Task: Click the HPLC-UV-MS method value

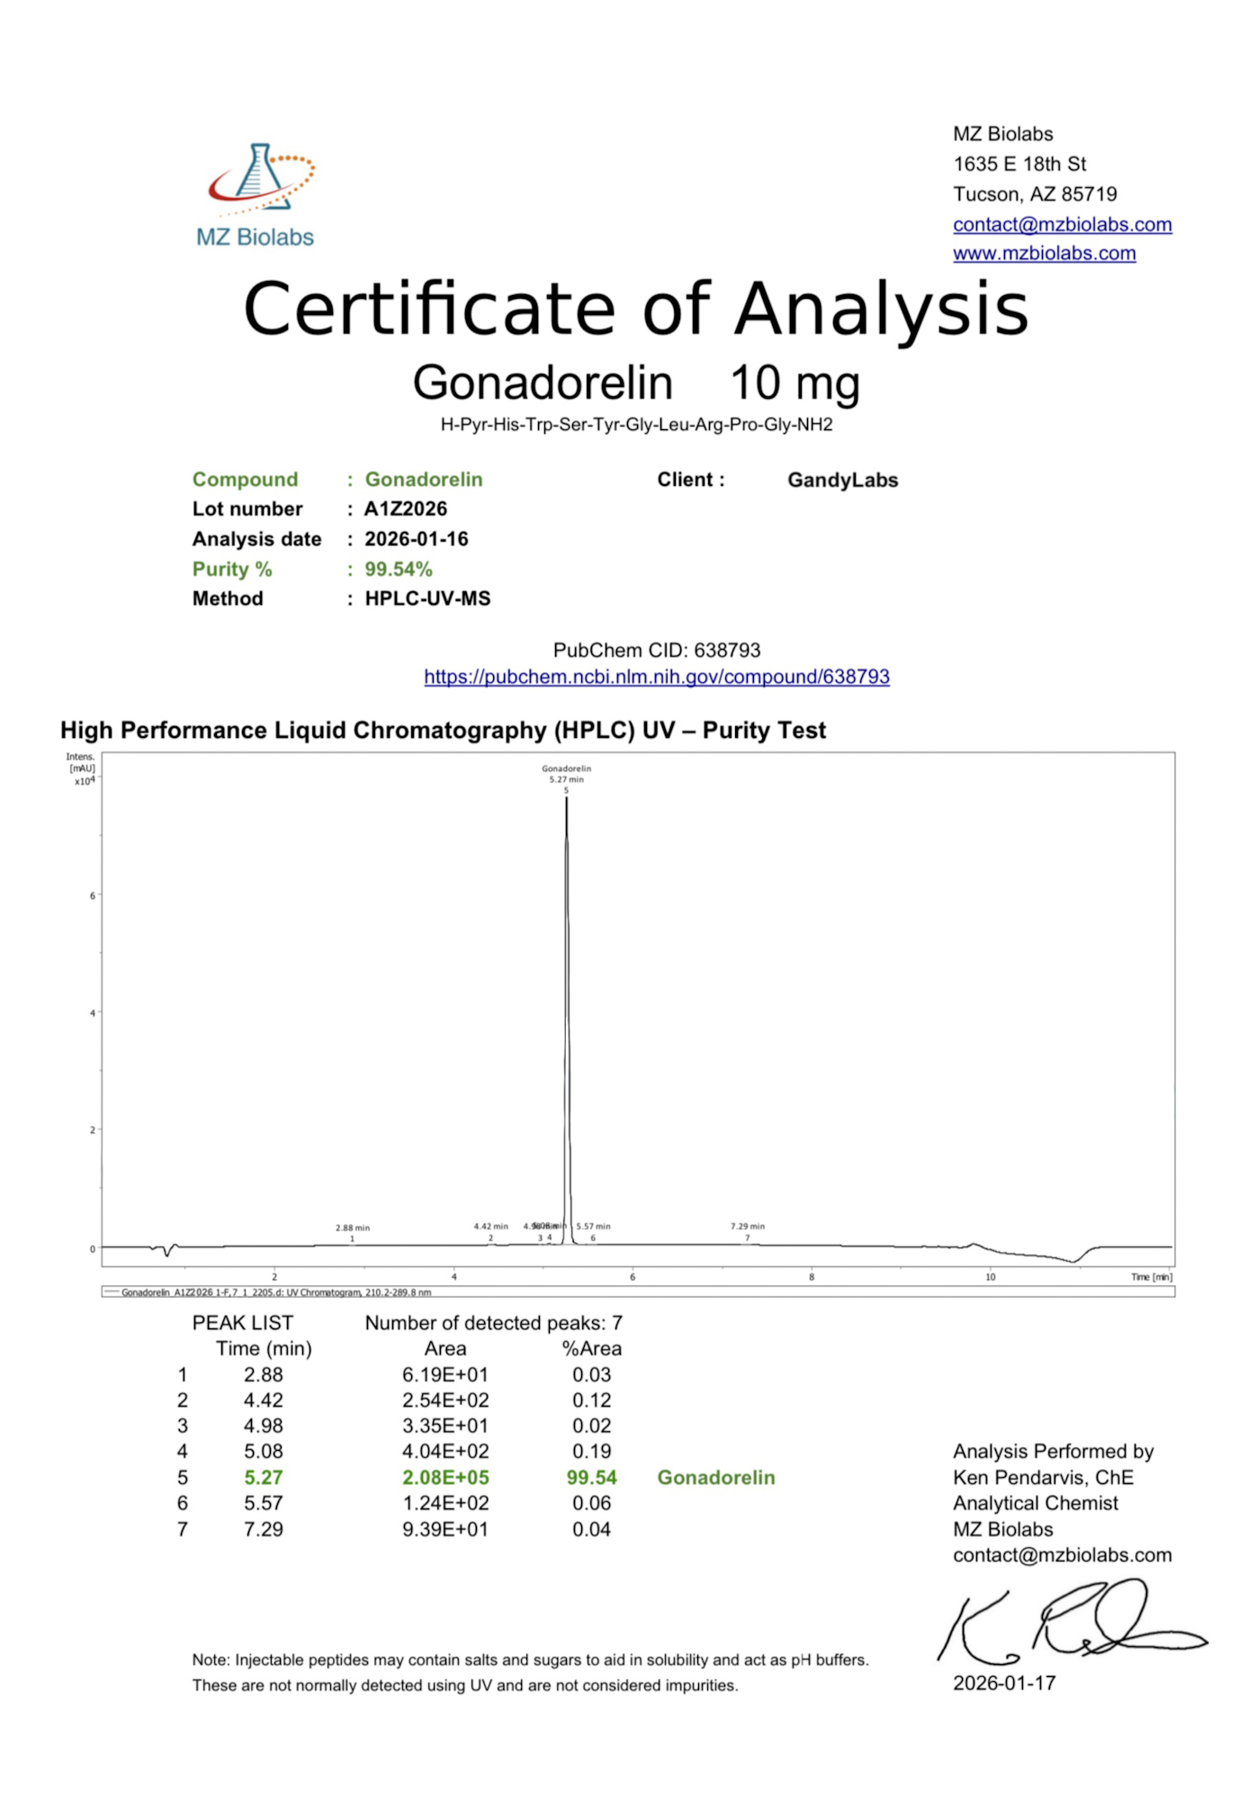Action: [427, 599]
